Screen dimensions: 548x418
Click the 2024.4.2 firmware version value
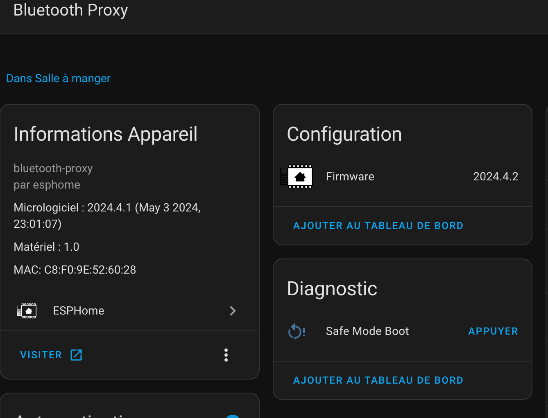coord(496,177)
